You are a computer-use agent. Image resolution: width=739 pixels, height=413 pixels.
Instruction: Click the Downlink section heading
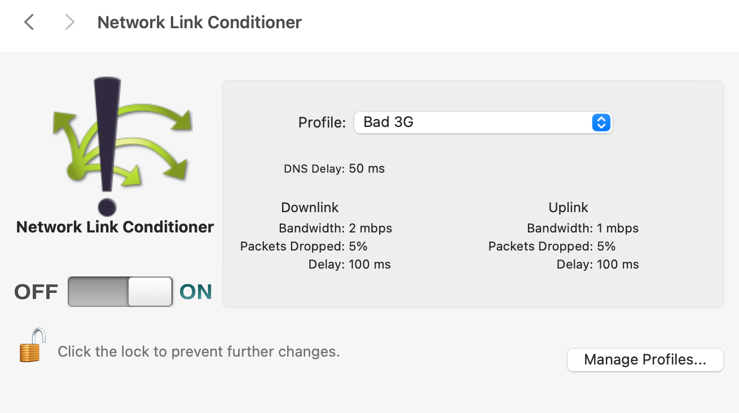pos(310,208)
